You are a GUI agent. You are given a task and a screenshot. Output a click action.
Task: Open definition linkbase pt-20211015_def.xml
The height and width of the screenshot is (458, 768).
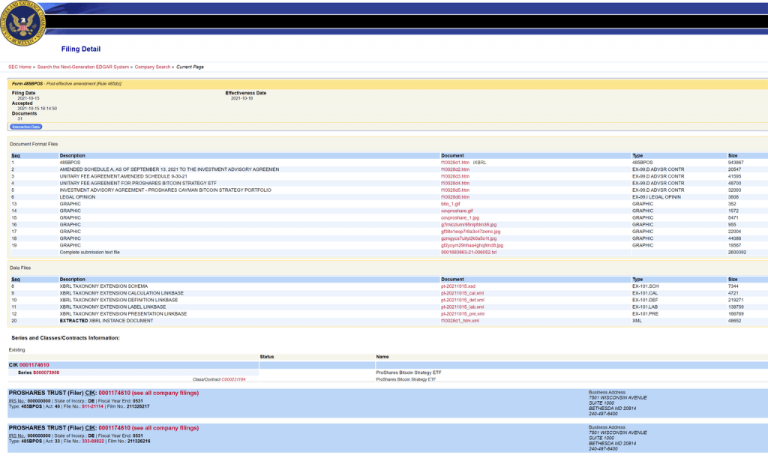[462, 300]
